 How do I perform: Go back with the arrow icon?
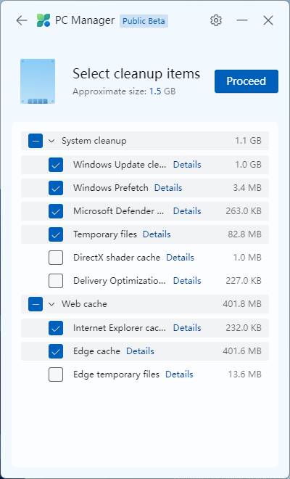point(22,20)
